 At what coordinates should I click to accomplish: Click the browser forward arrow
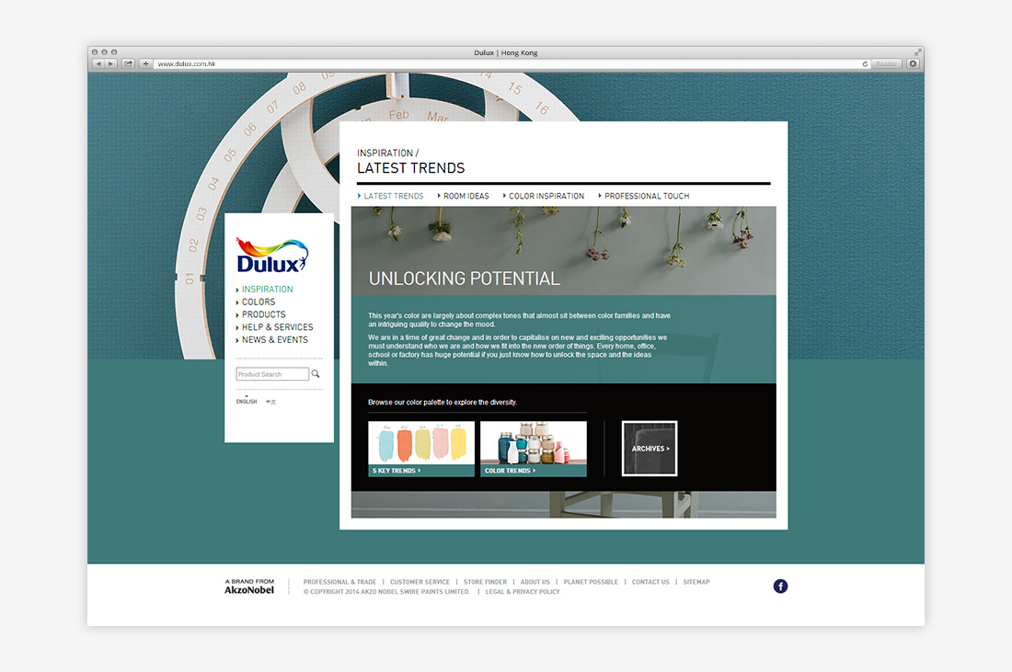110,64
